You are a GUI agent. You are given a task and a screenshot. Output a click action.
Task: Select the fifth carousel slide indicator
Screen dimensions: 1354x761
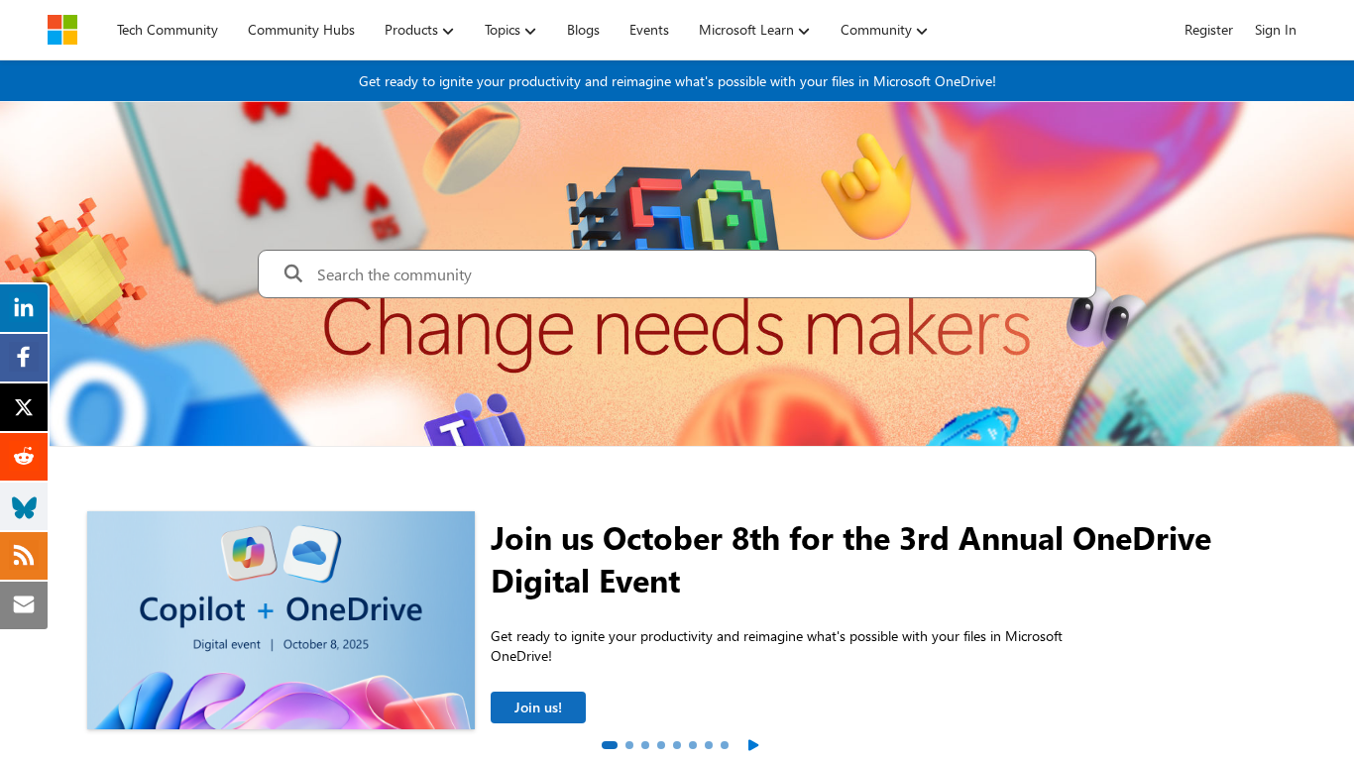pos(677,745)
